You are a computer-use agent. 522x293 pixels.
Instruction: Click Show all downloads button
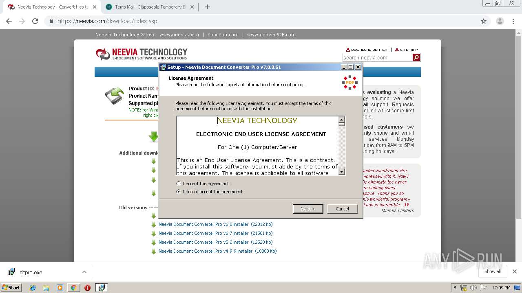point(493,271)
